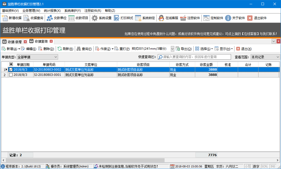This screenshot has height=169, width=281.
Task: Sort by the 单据日期 column header
Action: point(23,65)
